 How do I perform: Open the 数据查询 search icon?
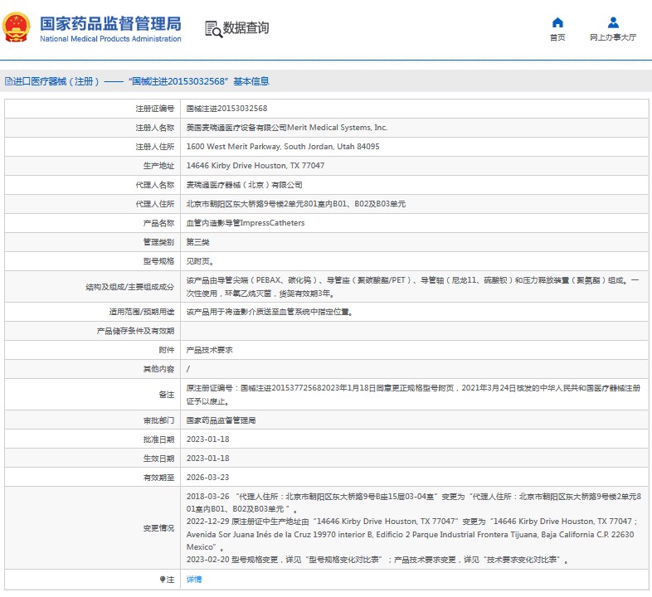pos(214,29)
